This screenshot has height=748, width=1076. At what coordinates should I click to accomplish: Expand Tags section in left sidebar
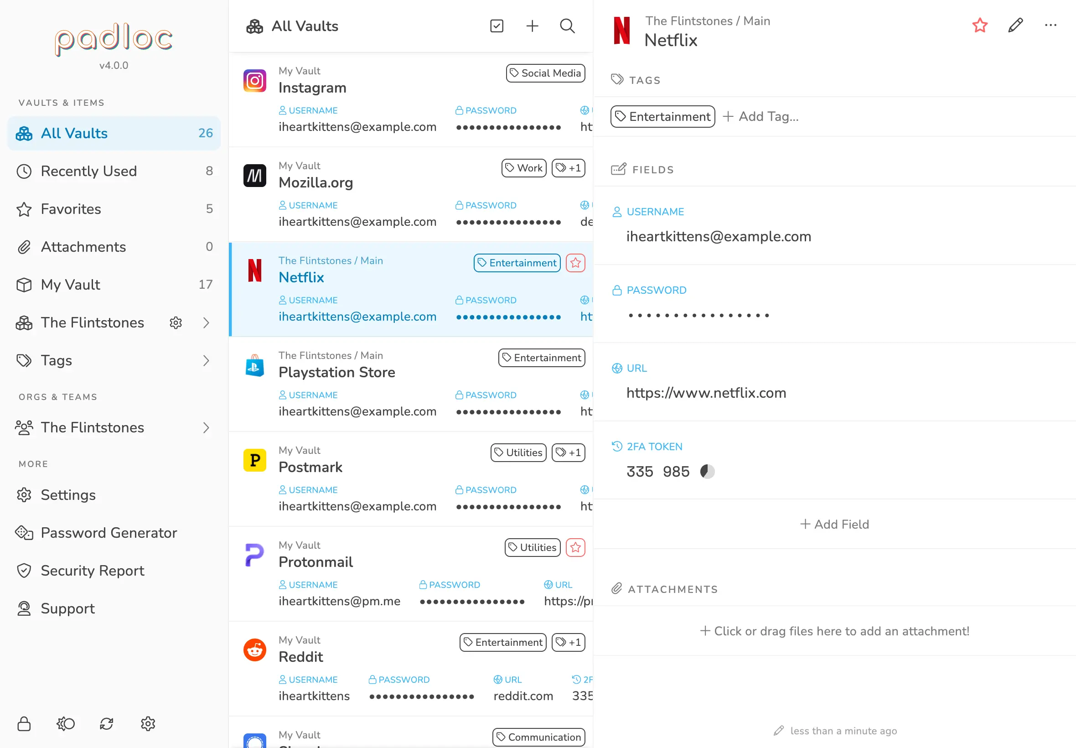pyautogui.click(x=206, y=360)
